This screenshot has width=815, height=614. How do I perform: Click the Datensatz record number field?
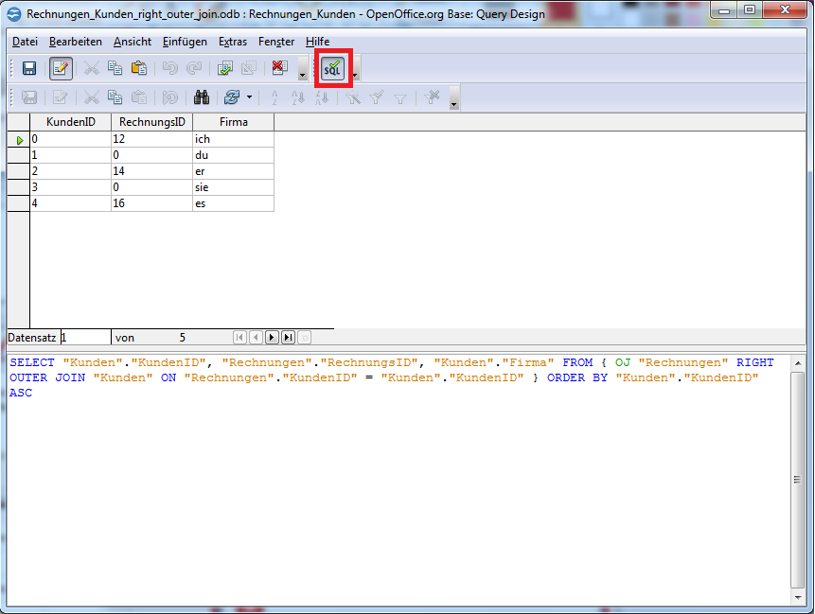click(x=86, y=338)
